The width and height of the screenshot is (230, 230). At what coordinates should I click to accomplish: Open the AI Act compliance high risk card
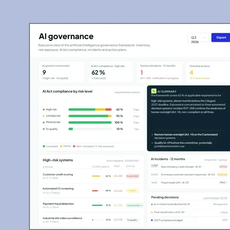pos(111,72)
